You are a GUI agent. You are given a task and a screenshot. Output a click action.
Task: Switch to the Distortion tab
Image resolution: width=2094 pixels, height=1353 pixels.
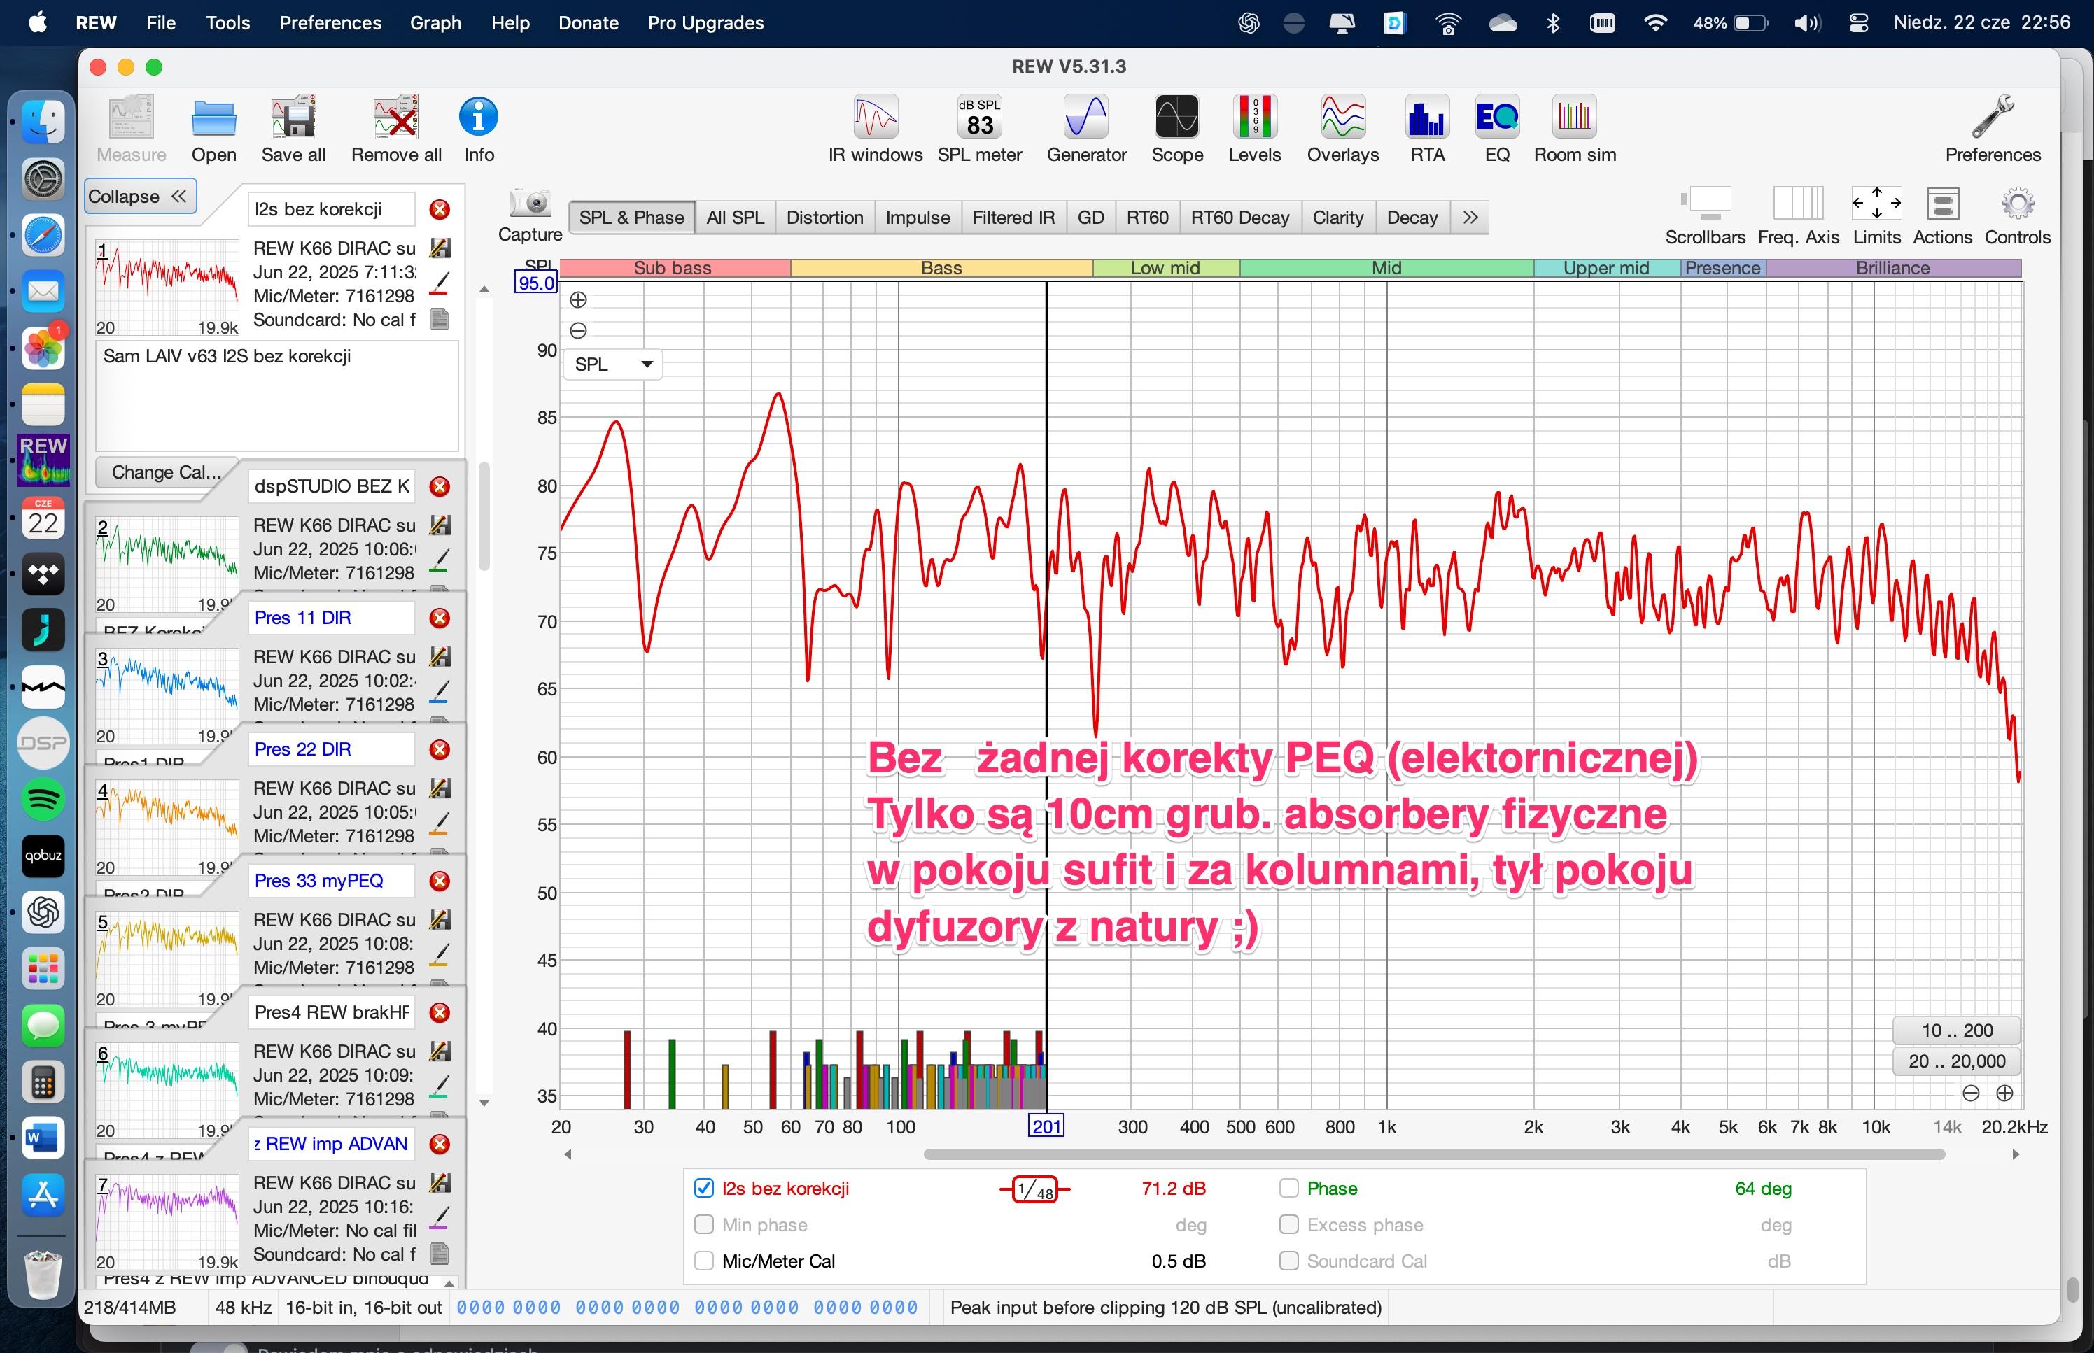tap(824, 218)
